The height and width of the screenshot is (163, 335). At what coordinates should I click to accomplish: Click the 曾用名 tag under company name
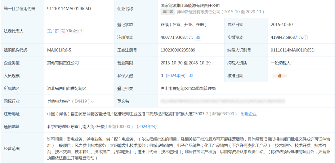(x=167, y=12)
